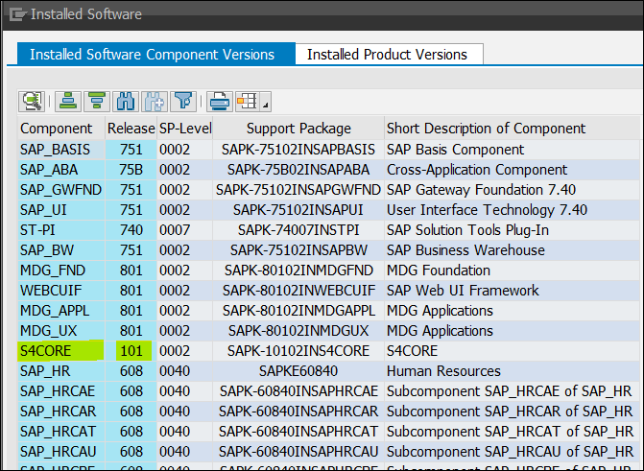Sort the list in descending order
The height and width of the screenshot is (471, 644).
[97, 102]
